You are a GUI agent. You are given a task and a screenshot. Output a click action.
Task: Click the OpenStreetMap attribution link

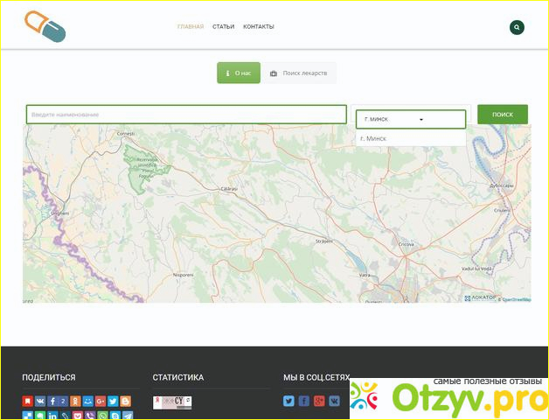tap(515, 299)
